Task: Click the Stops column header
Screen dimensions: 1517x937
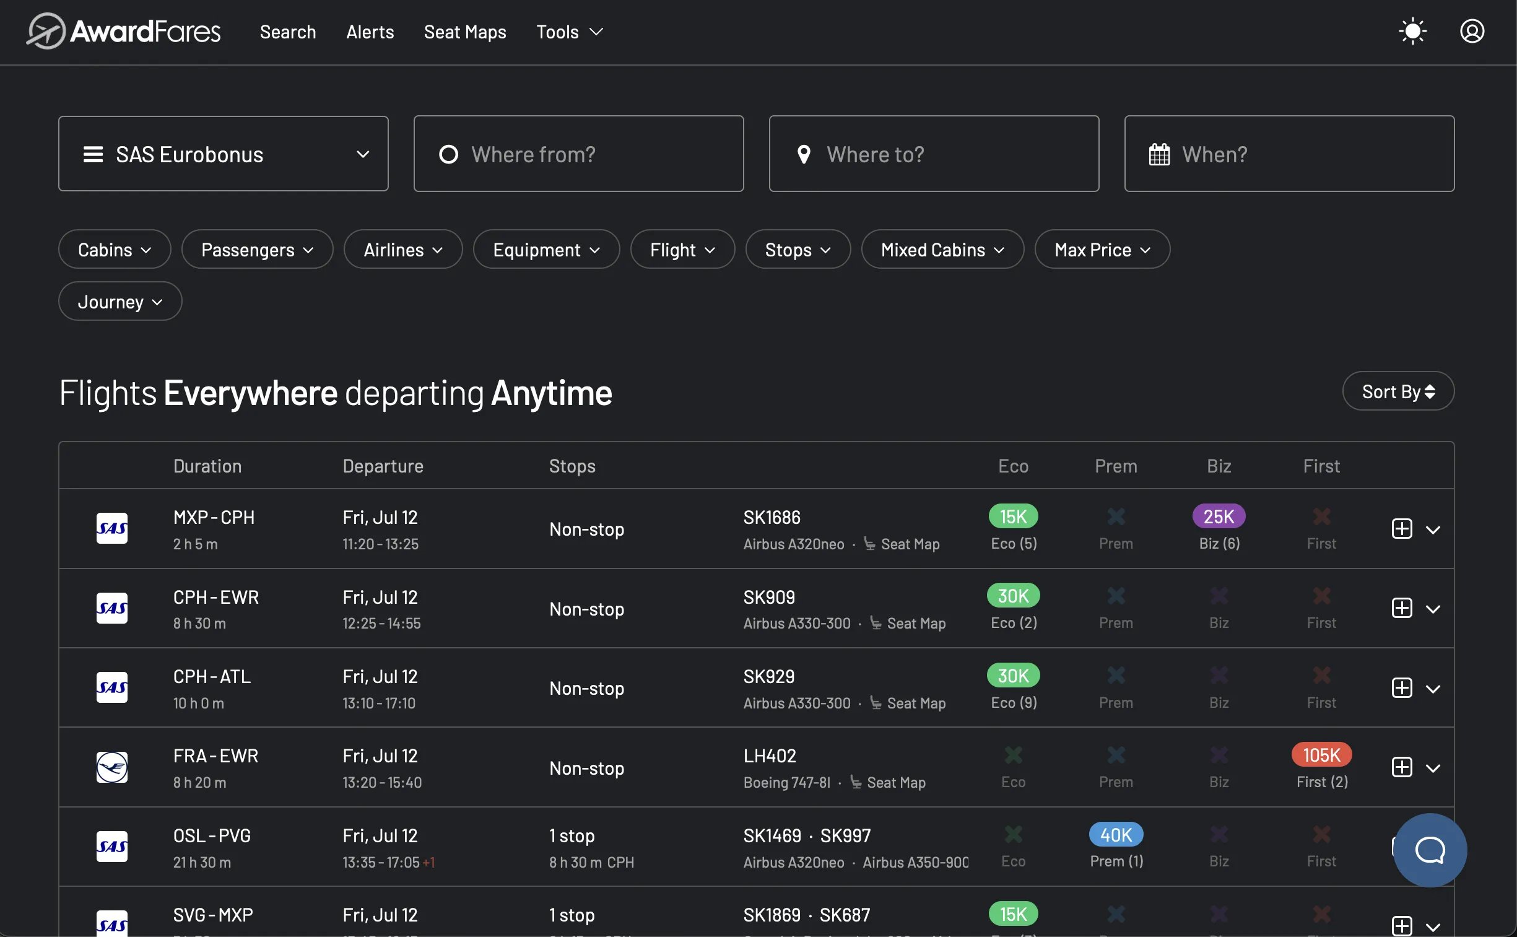Action: click(572, 466)
